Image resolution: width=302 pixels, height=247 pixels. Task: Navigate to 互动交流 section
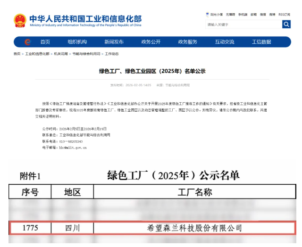224,42
